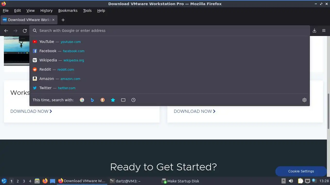Search bookmarks using the star icon
This screenshot has height=185, width=330.
pos(113,100)
